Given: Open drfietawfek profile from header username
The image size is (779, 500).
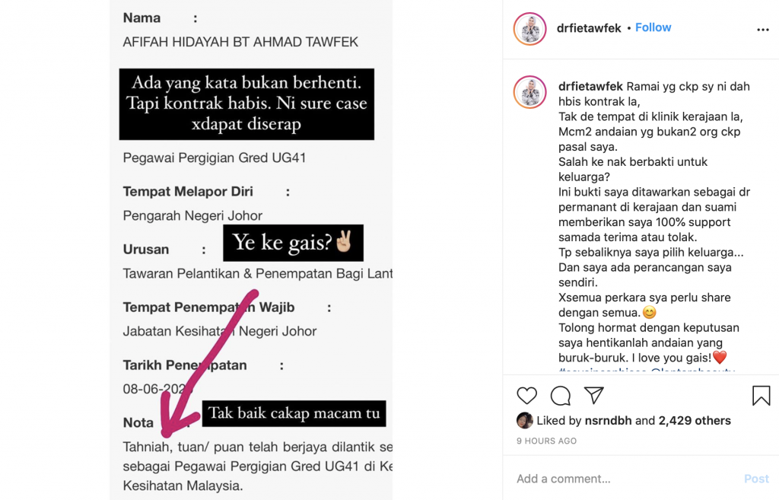Looking at the screenshot, I should [x=589, y=28].
